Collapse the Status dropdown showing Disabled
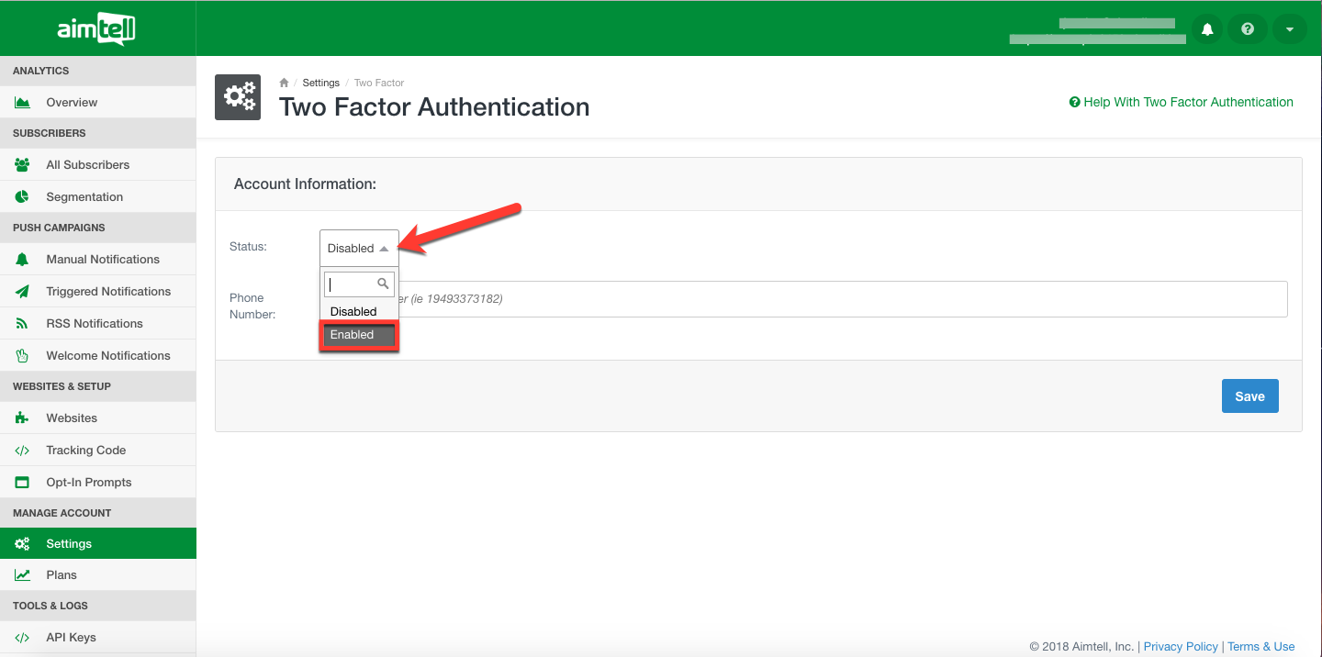Viewport: 1322px width, 657px height. click(x=359, y=248)
